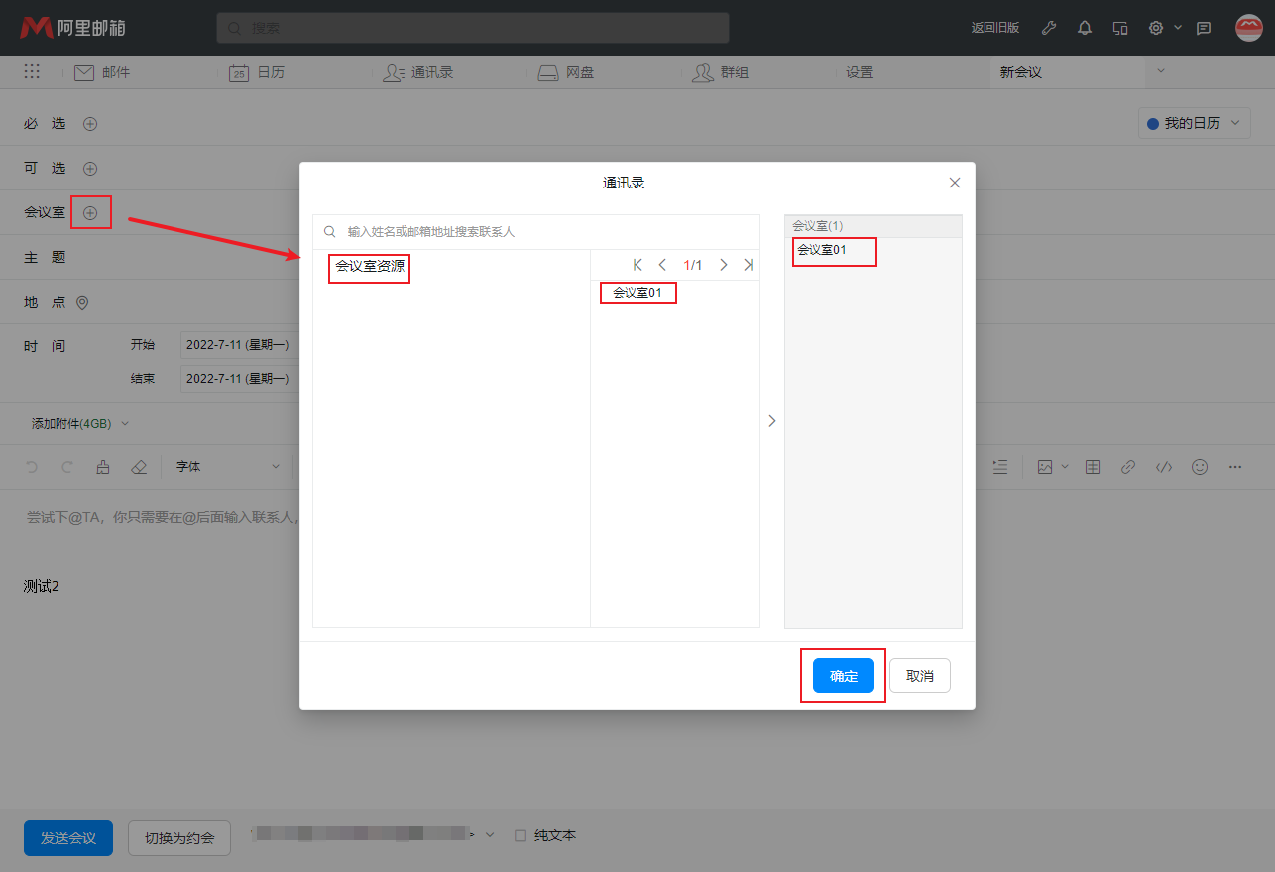The width and height of the screenshot is (1275, 872).
Task: Click the 返回旧版 link
Action: pos(994,27)
